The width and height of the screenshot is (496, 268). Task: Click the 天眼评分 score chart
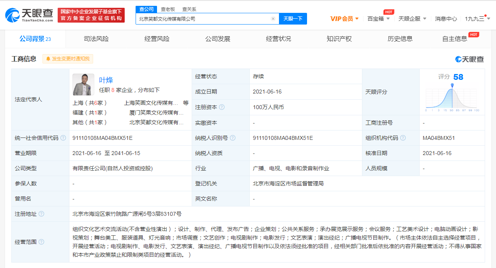coord(452,97)
